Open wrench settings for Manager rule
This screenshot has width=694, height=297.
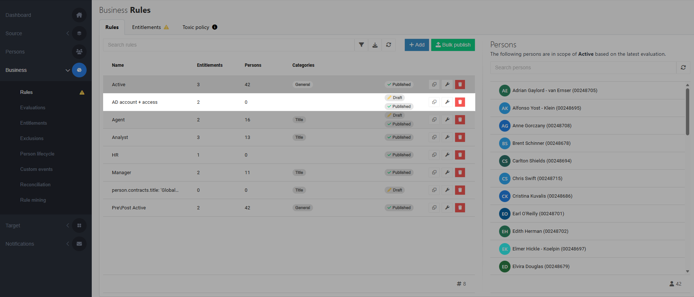pos(447,172)
